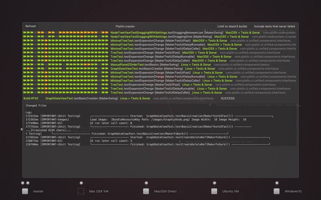Click orange arrow in Linux MinimalTreeTest MakerTestUIDelayCaller row
Viewport: 321px width, 200px height.
[46, 80]
